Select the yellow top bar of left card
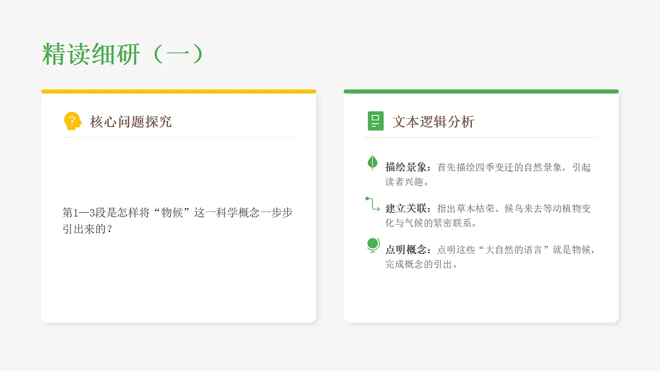The height and width of the screenshot is (371, 660). point(179,91)
